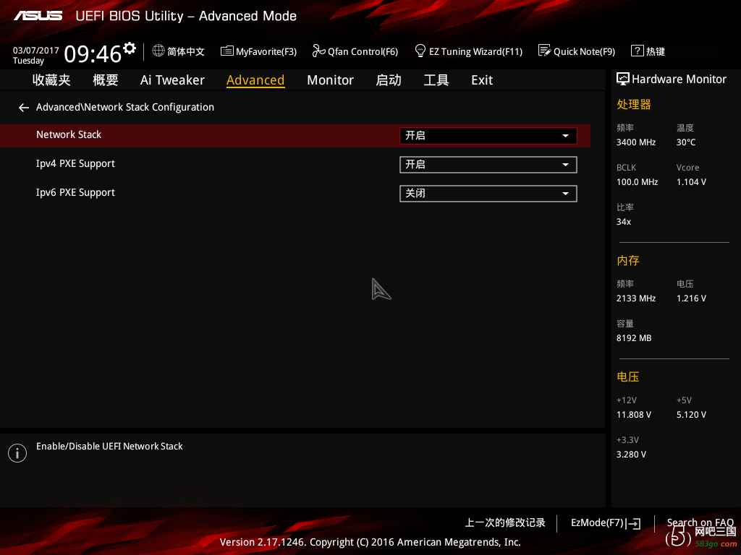Click the Quick Note pencil icon
The image size is (741, 555).
click(x=544, y=51)
